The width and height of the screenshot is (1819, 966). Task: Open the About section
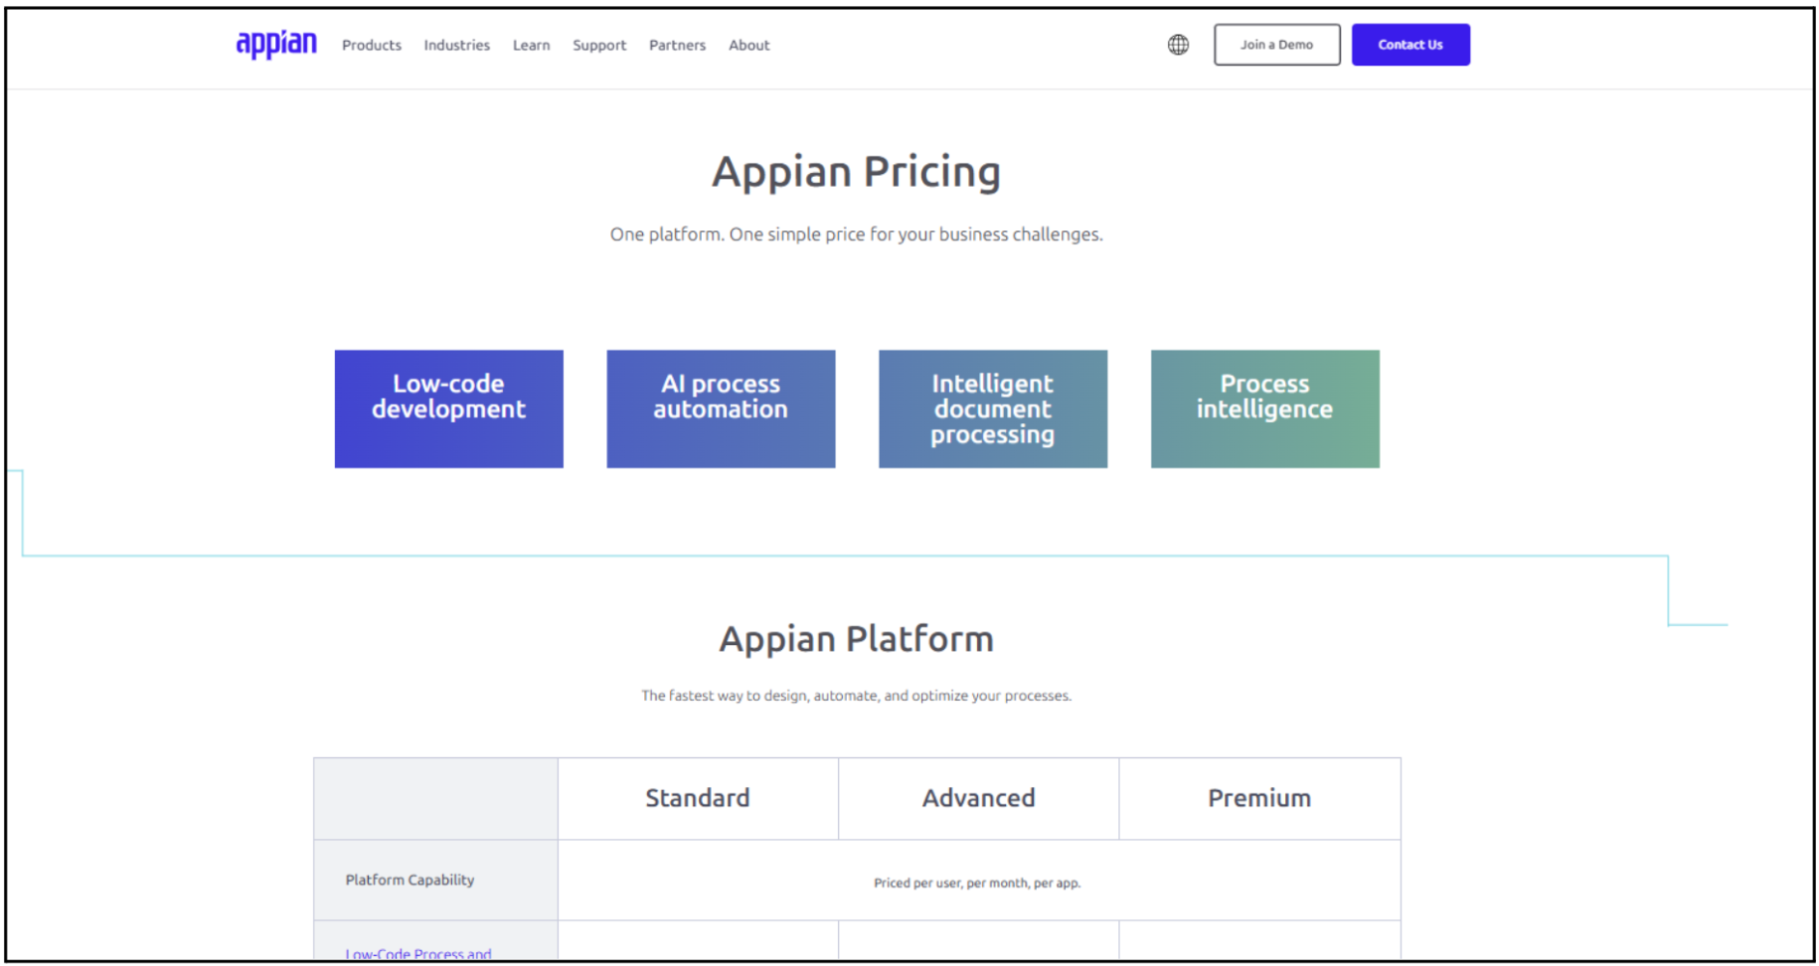(748, 45)
